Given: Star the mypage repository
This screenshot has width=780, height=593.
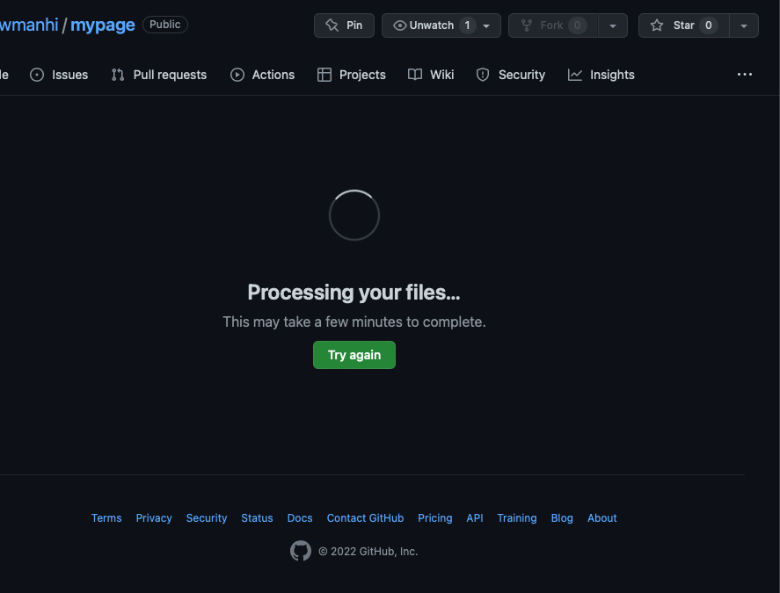Looking at the screenshot, I should [684, 25].
